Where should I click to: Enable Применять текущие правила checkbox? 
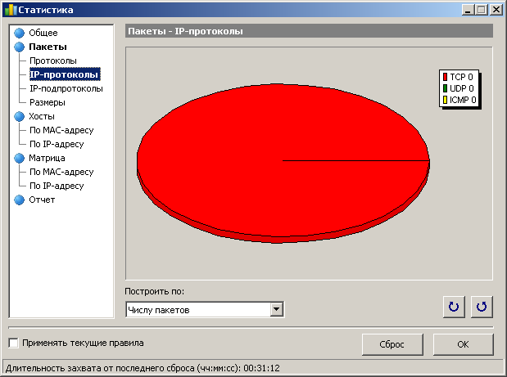click(x=13, y=343)
